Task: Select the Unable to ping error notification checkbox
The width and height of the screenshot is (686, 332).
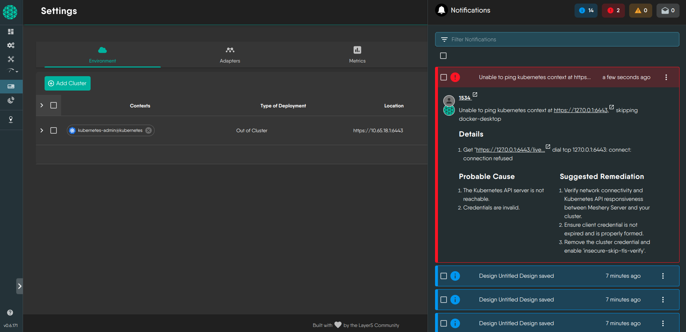Action: [444, 77]
